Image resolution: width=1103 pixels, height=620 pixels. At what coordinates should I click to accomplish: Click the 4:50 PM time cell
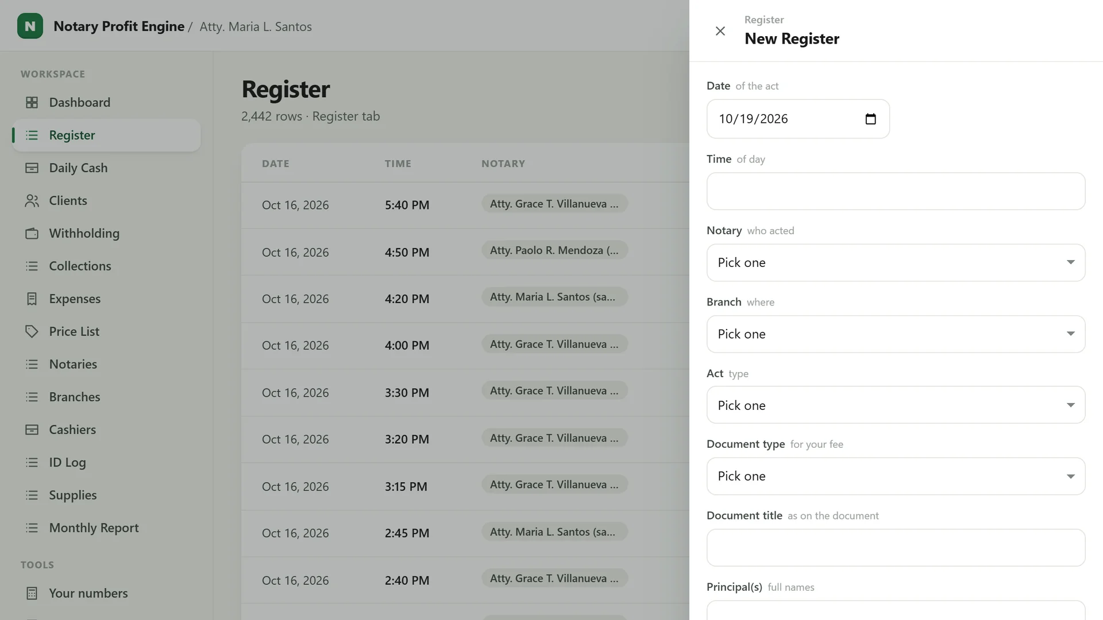(x=407, y=252)
